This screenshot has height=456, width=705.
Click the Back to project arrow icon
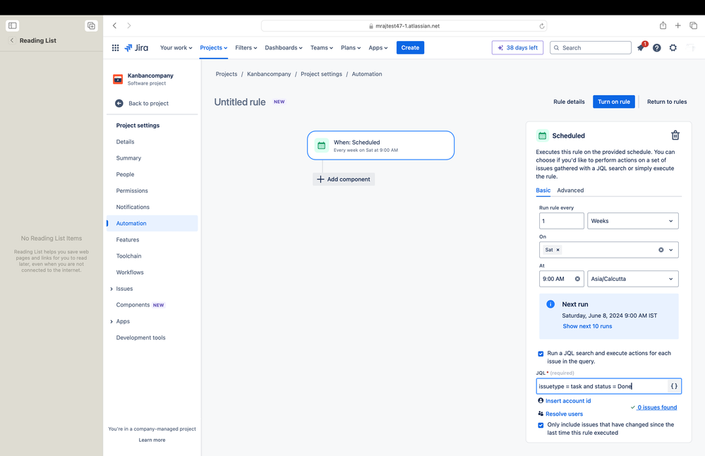coord(119,104)
